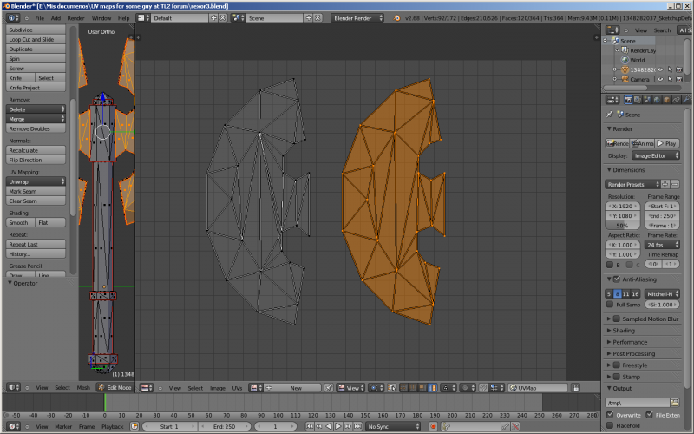Click the add render preset plus icon
694x434 pixels.
click(665, 184)
